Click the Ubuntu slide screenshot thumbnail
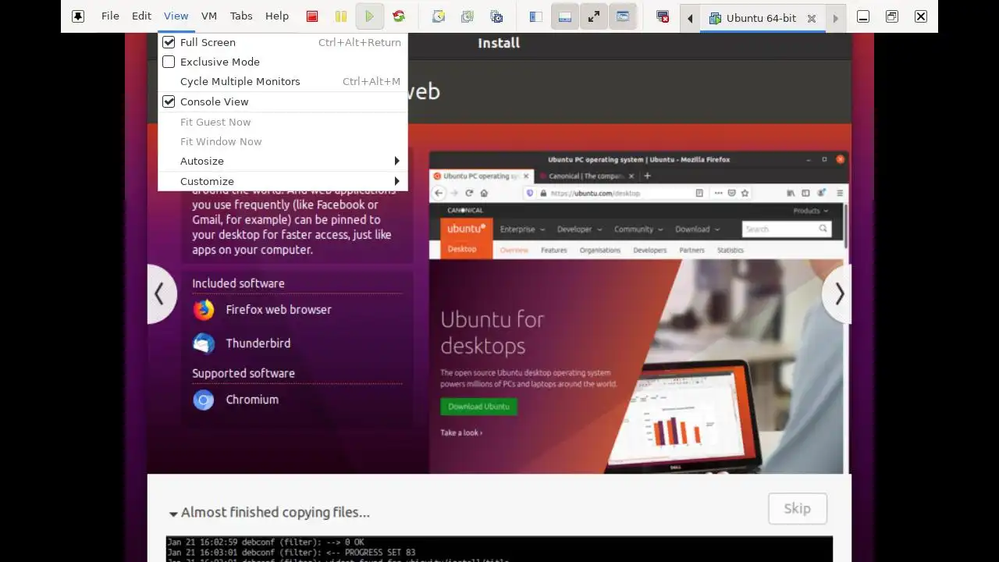The height and width of the screenshot is (562, 999). coord(639,312)
